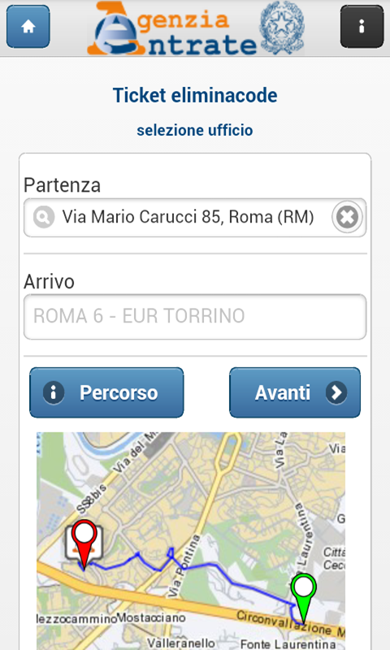Viewport: 390px width, 650px height.
Task: Show the Percorso route details
Action: click(106, 392)
